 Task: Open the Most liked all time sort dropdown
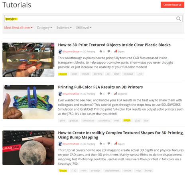(x=18, y=27)
